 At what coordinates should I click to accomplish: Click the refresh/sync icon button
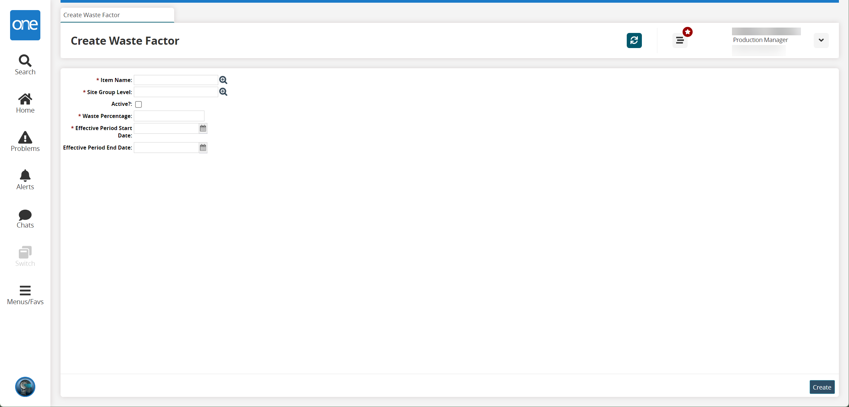pyautogui.click(x=634, y=40)
